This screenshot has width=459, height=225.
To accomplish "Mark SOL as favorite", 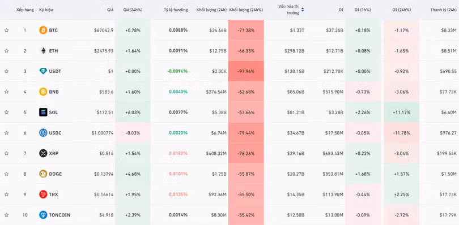I will [6, 112].
